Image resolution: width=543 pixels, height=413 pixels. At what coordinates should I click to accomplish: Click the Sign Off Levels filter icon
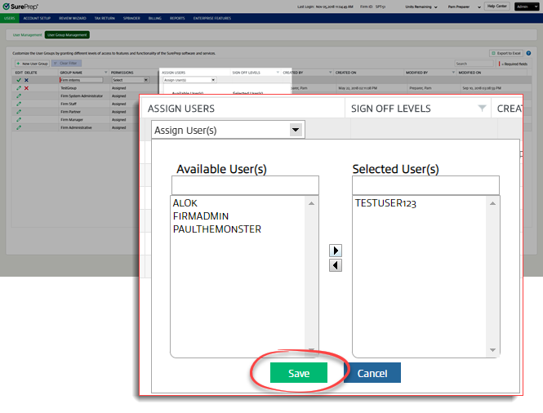482,109
